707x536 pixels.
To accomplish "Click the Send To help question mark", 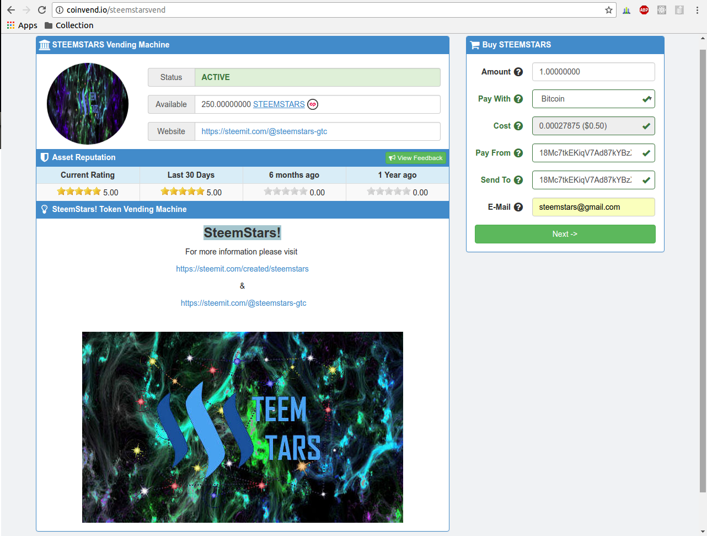I will (518, 180).
